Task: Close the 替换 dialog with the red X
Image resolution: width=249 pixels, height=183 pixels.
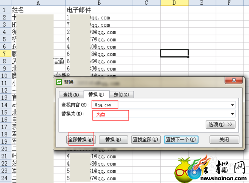Action: (234, 80)
